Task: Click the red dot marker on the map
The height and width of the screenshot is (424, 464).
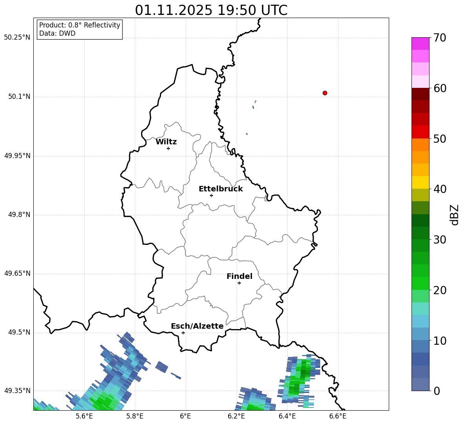Action: [x=324, y=93]
